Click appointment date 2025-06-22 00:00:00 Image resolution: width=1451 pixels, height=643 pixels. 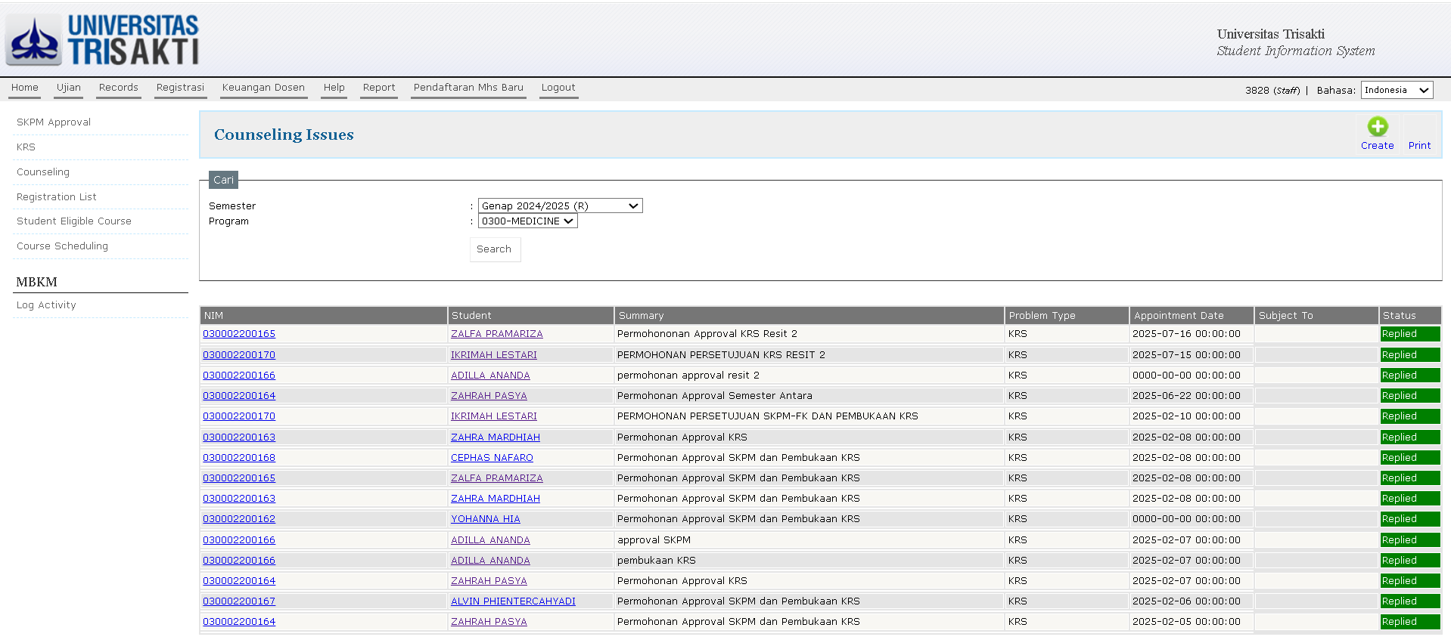pyautogui.click(x=1186, y=396)
